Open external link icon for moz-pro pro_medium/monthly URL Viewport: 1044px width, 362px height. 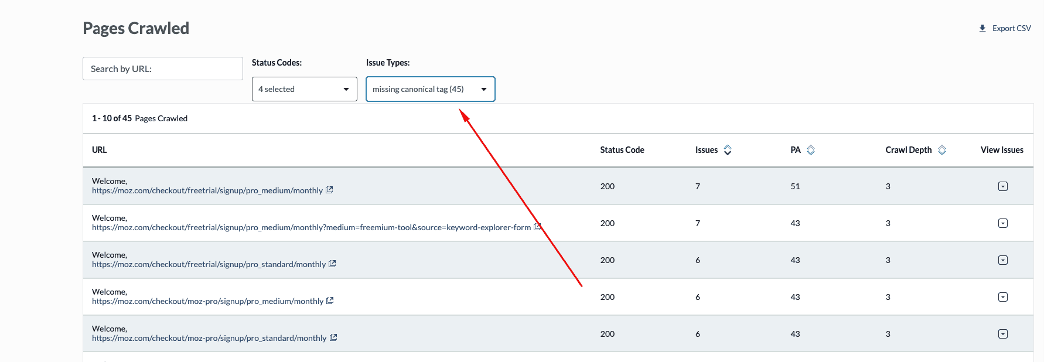coord(330,301)
